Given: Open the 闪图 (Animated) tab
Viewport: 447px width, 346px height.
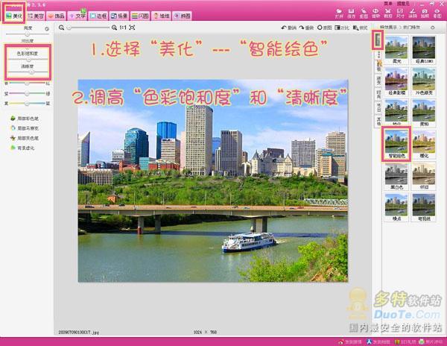Looking at the screenshot, I should tap(140, 16).
